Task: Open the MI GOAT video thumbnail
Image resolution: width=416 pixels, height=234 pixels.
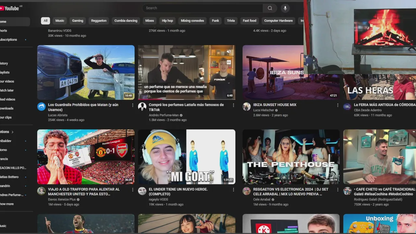Action: tap(187, 157)
